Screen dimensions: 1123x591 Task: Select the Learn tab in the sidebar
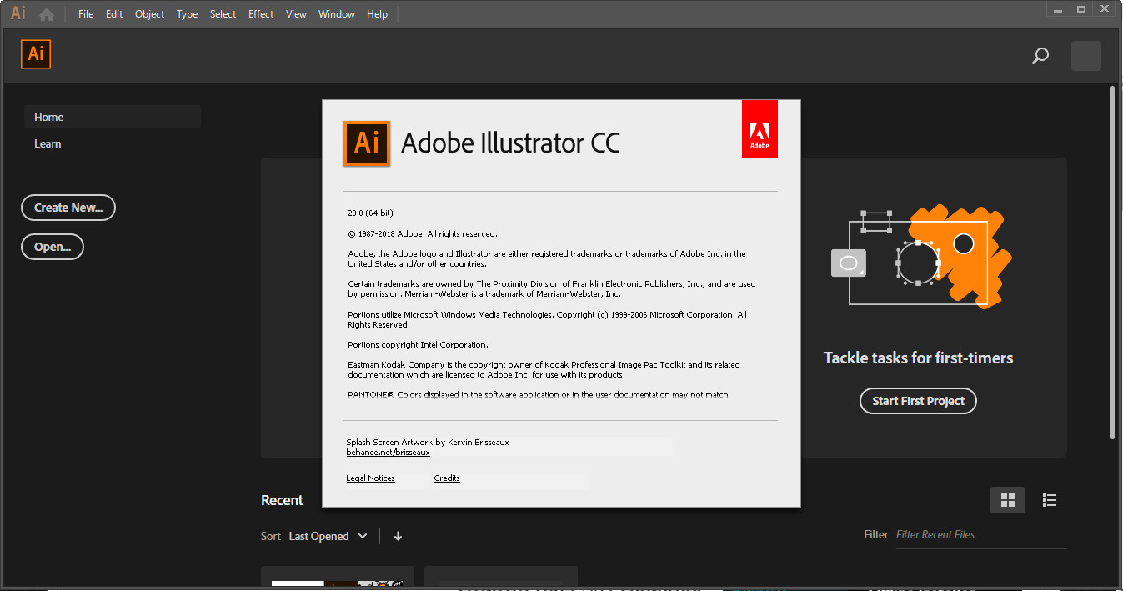point(48,143)
